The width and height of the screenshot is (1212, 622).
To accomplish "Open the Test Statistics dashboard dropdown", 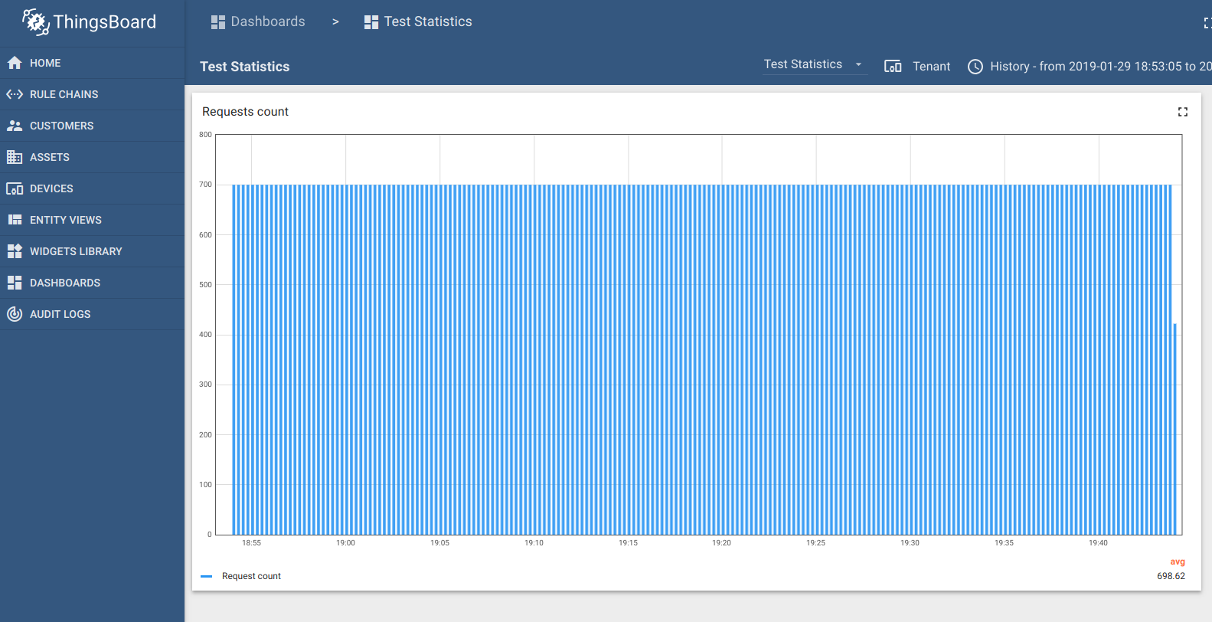I will 814,65.
